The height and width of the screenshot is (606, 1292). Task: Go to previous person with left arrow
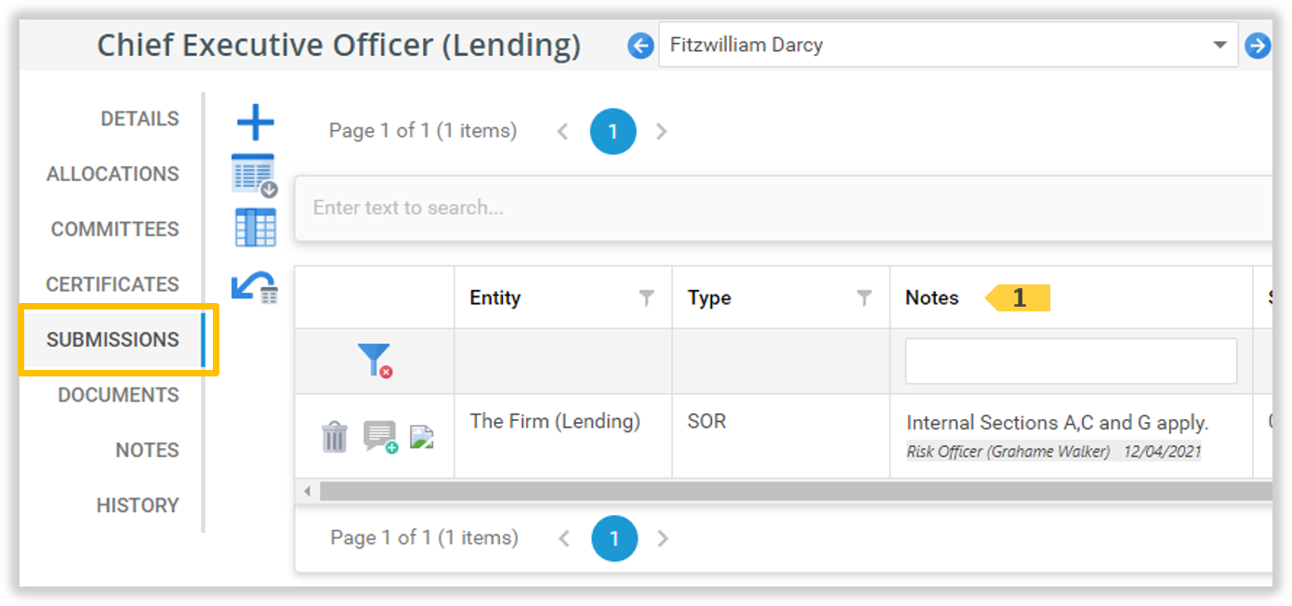click(x=640, y=45)
